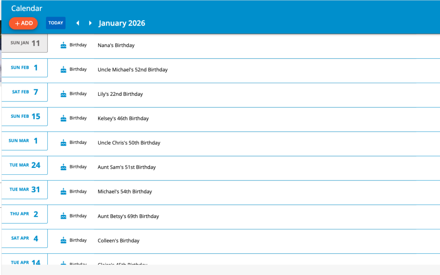440x275 pixels.
Task: Click the Calendar title at the top
Action: pos(26,8)
